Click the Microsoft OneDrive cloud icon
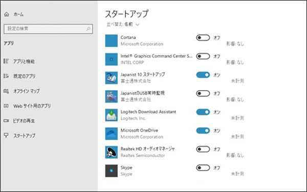This screenshot has height=192, width=307. [x=112, y=134]
